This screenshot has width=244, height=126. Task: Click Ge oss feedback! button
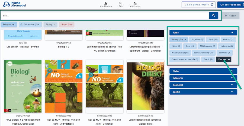231,5
